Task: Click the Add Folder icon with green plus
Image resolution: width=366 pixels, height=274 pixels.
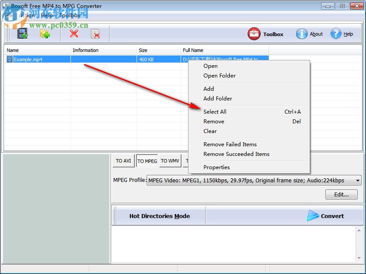Action: (x=44, y=33)
